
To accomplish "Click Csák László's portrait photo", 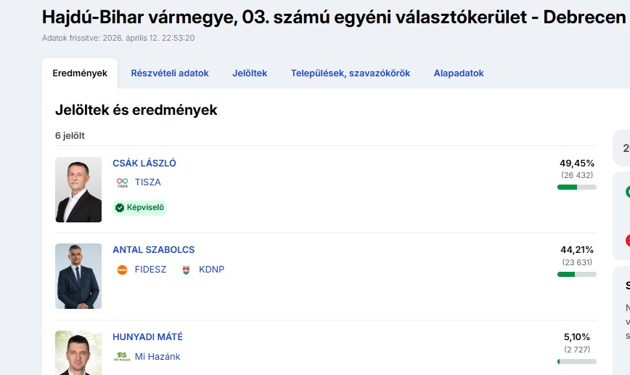I will 78,190.
